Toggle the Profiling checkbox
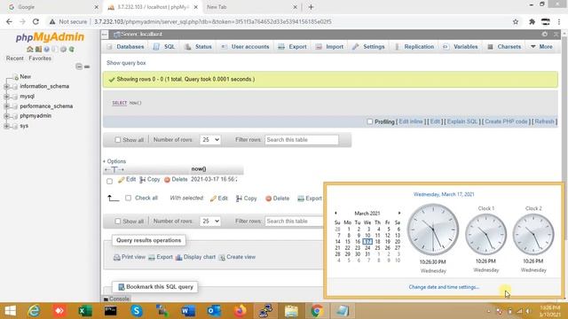This screenshot has width=568, height=319. coord(369,122)
